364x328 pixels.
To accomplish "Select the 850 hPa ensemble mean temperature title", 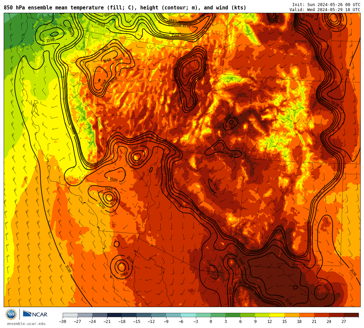I will coord(125,8).
